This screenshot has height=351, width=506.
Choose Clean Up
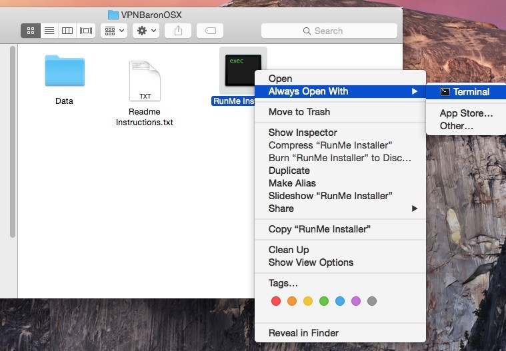tap(340, 250)
